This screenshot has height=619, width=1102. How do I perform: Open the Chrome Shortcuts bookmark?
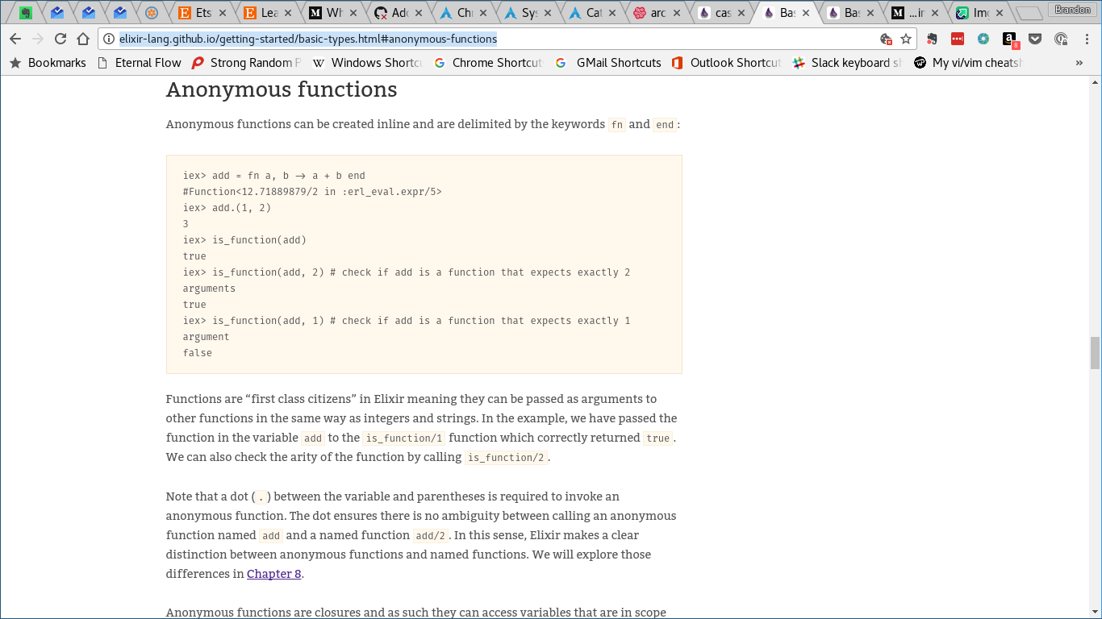pos(488,63)
